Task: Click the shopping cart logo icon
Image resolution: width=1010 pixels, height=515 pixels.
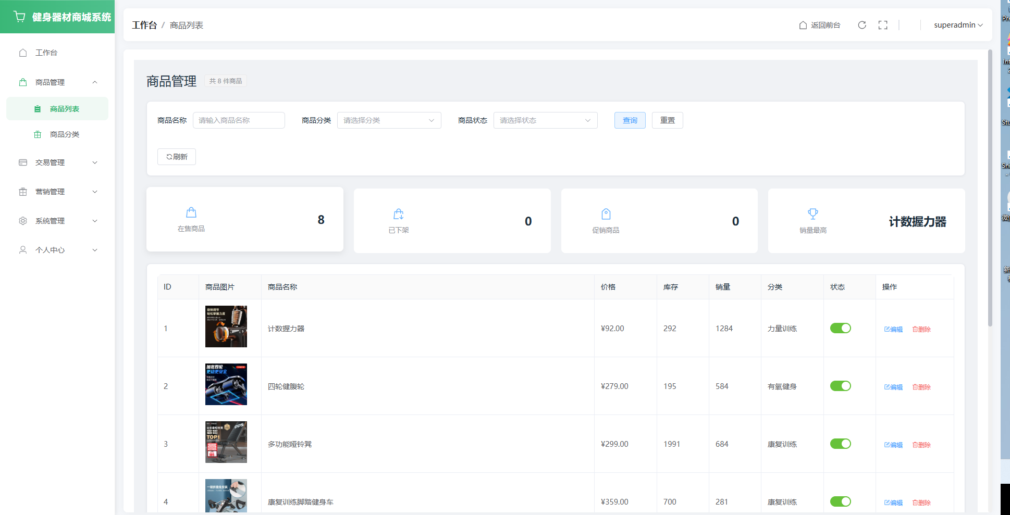Action: 20,17
